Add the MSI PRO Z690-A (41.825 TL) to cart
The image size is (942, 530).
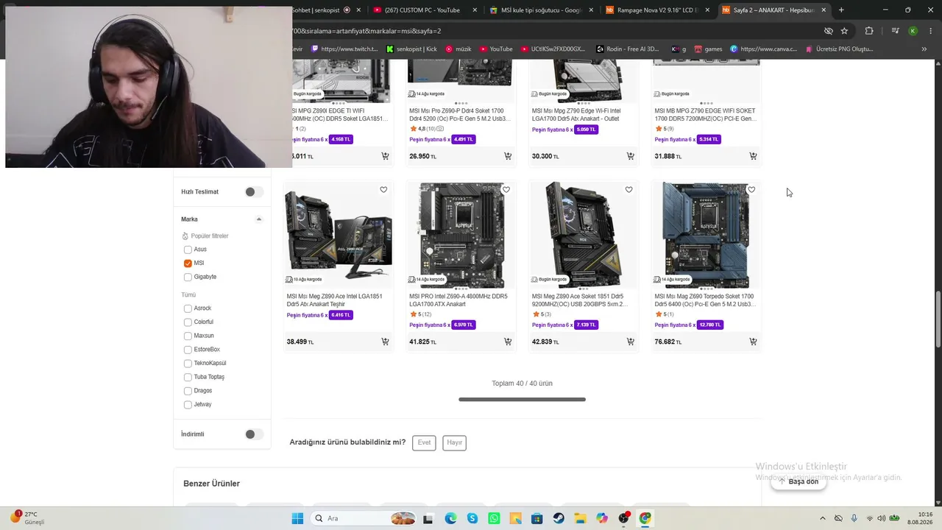(508, 342)
